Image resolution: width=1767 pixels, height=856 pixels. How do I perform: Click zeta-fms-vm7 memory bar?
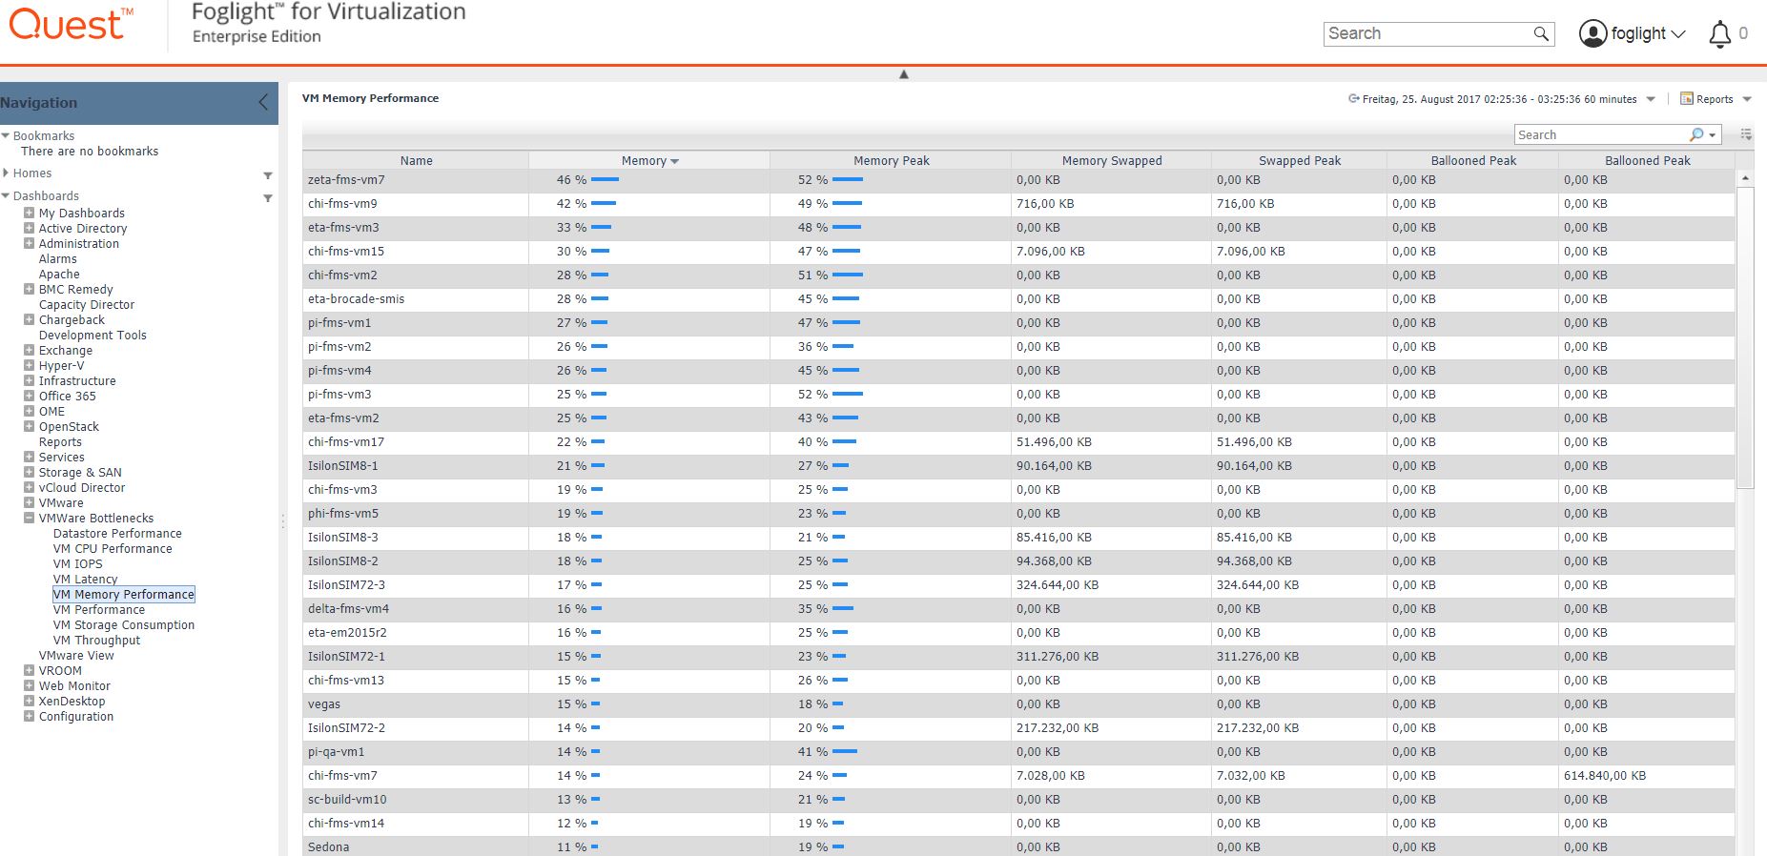click(x=605, y=179)
